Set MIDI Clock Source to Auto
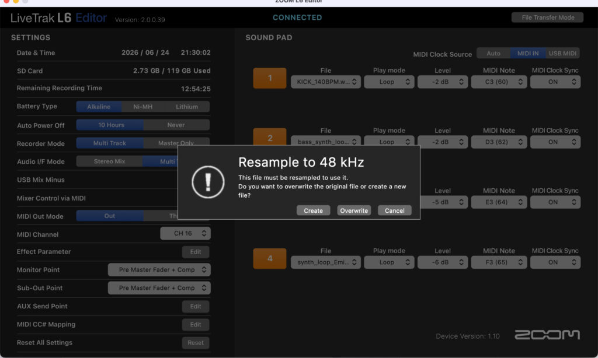This screenshot has height=358, width=598. point(493,53)
